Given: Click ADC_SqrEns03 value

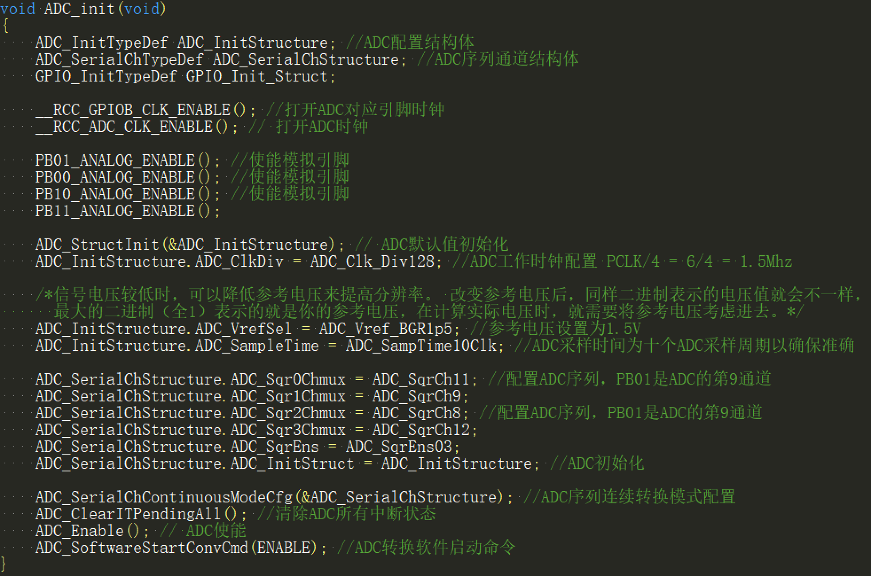Looking at the screenshot, I should [x=399, y=447].
